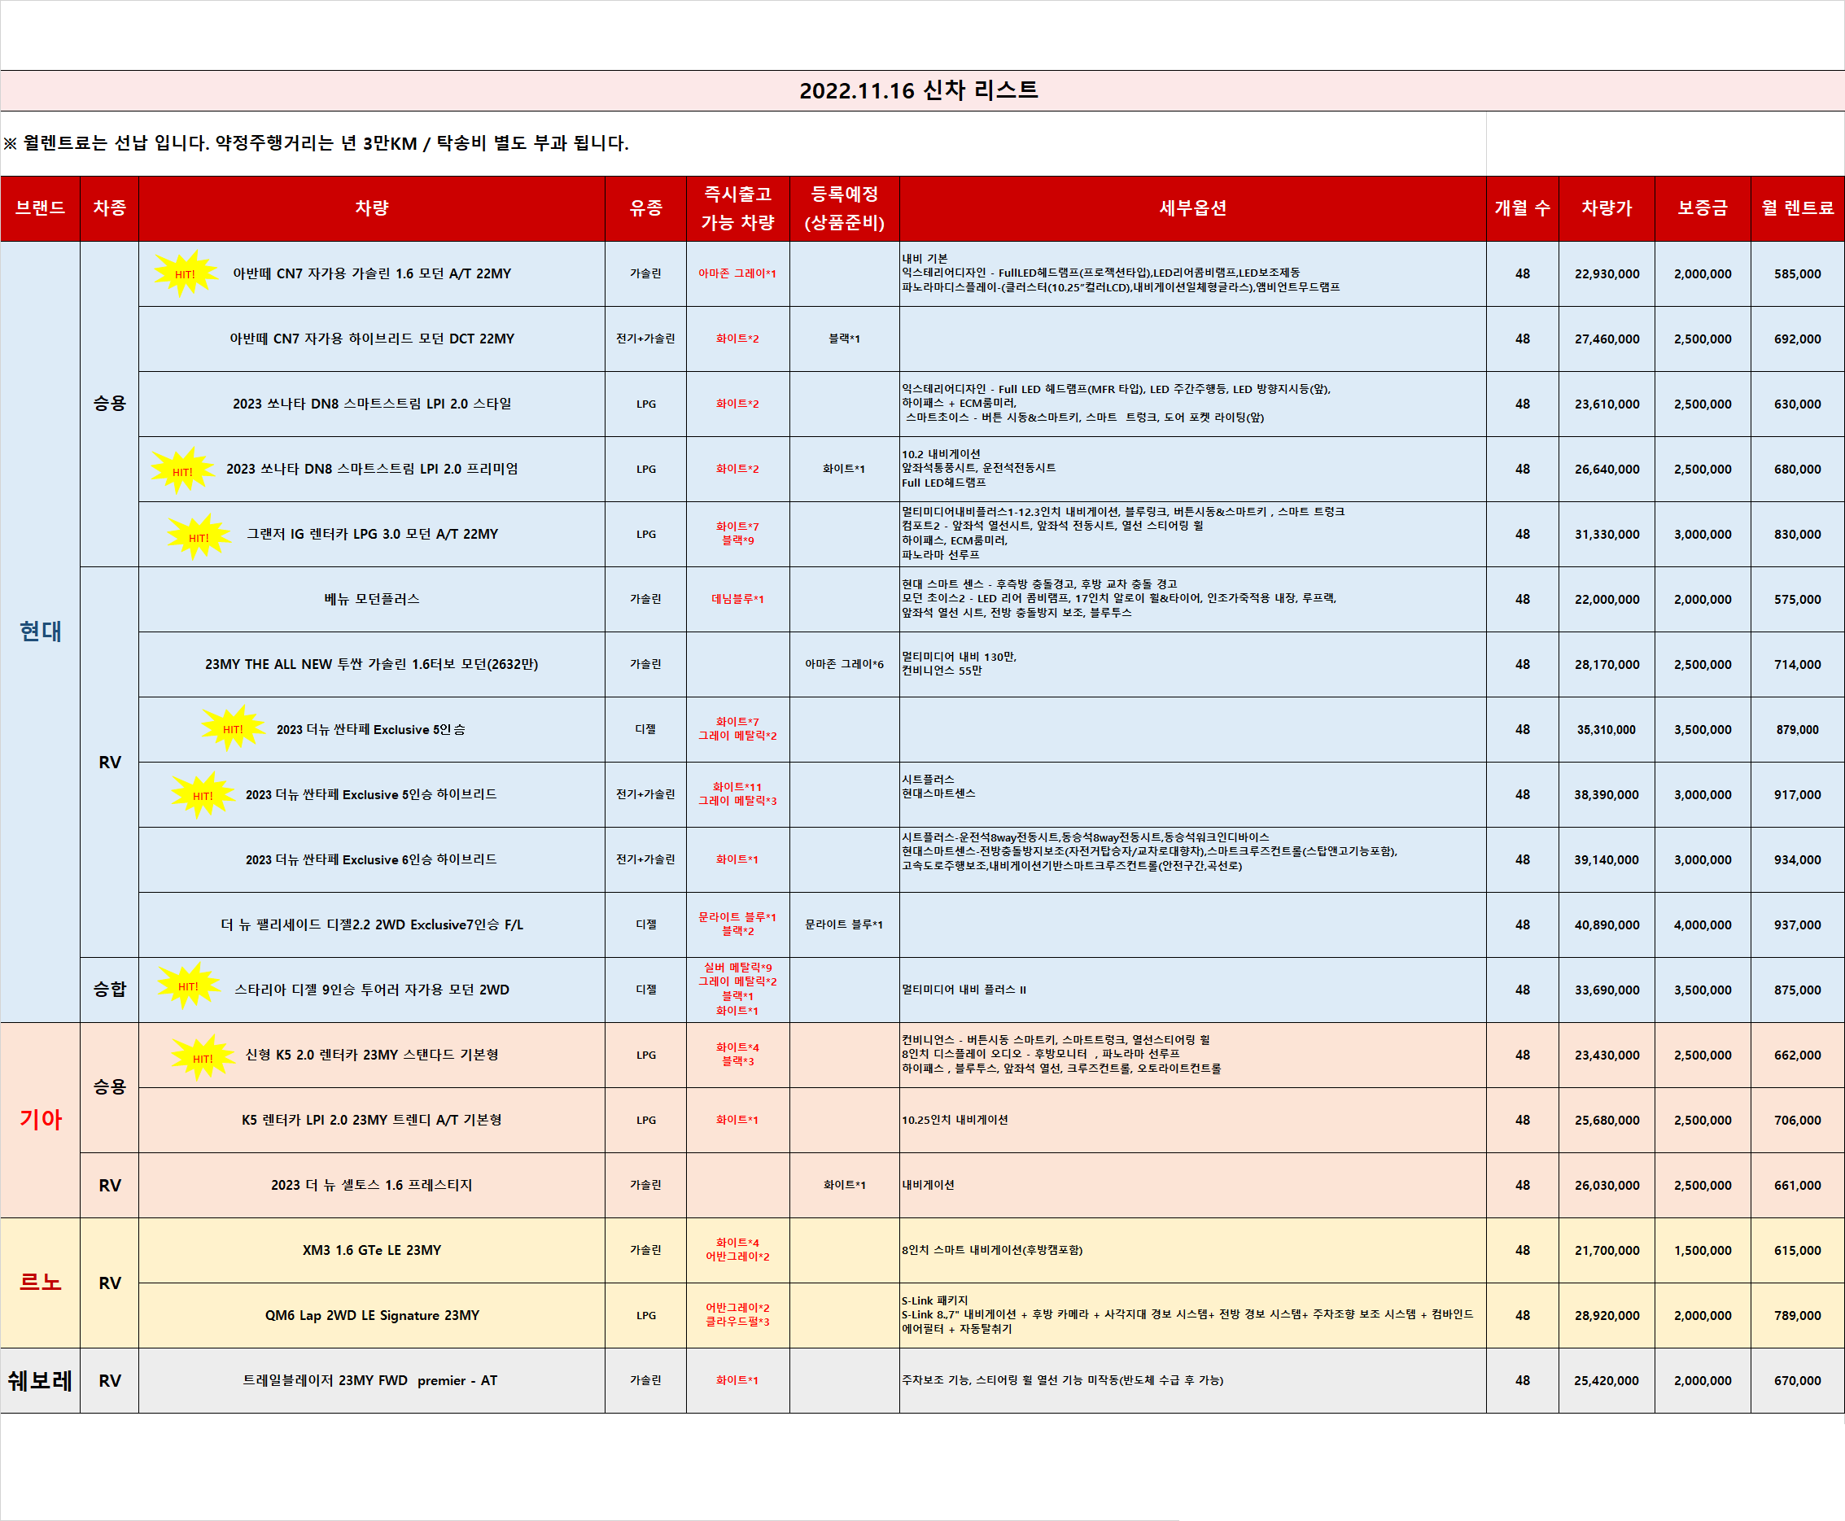Select the monthly rent '875,000'
Image resolution: width=1845 pixels, height=1521 pixels.
(1798, 990)
